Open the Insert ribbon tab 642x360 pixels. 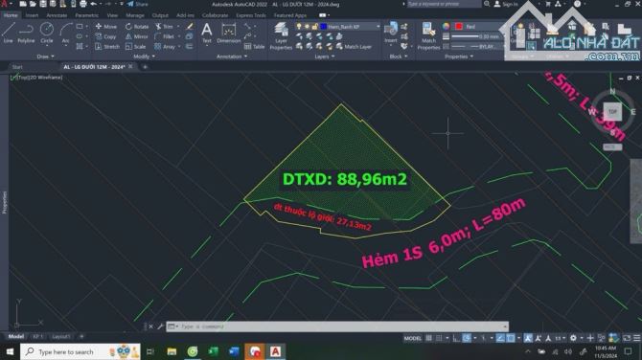click(32, 15)
